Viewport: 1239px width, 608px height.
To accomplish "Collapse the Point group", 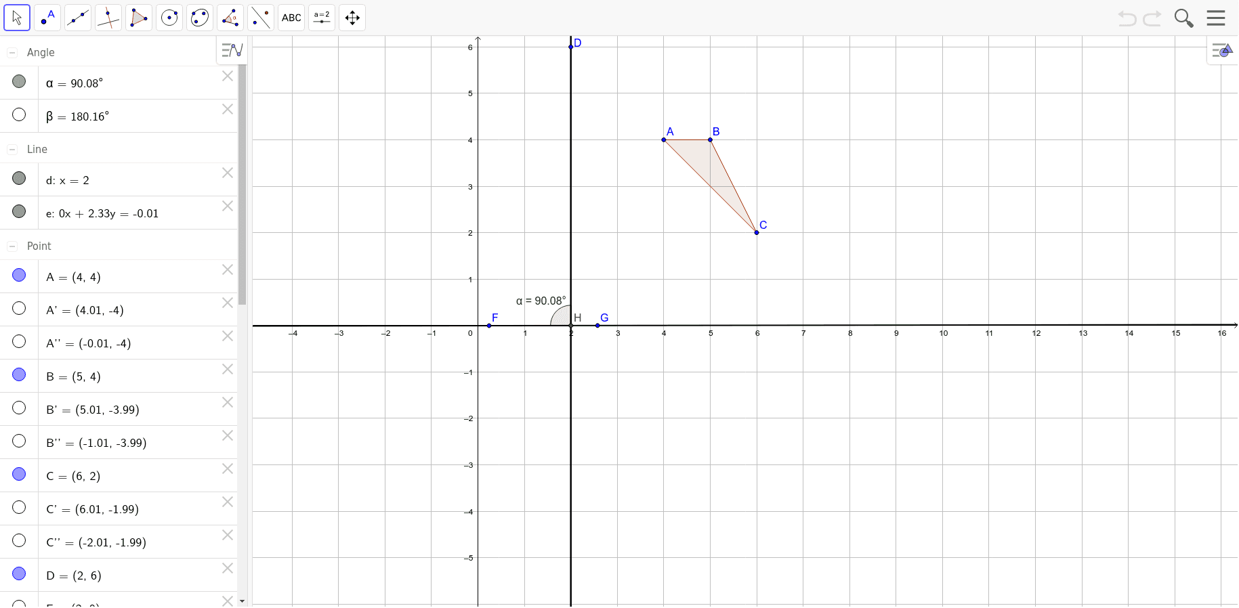I will (12, 246).
